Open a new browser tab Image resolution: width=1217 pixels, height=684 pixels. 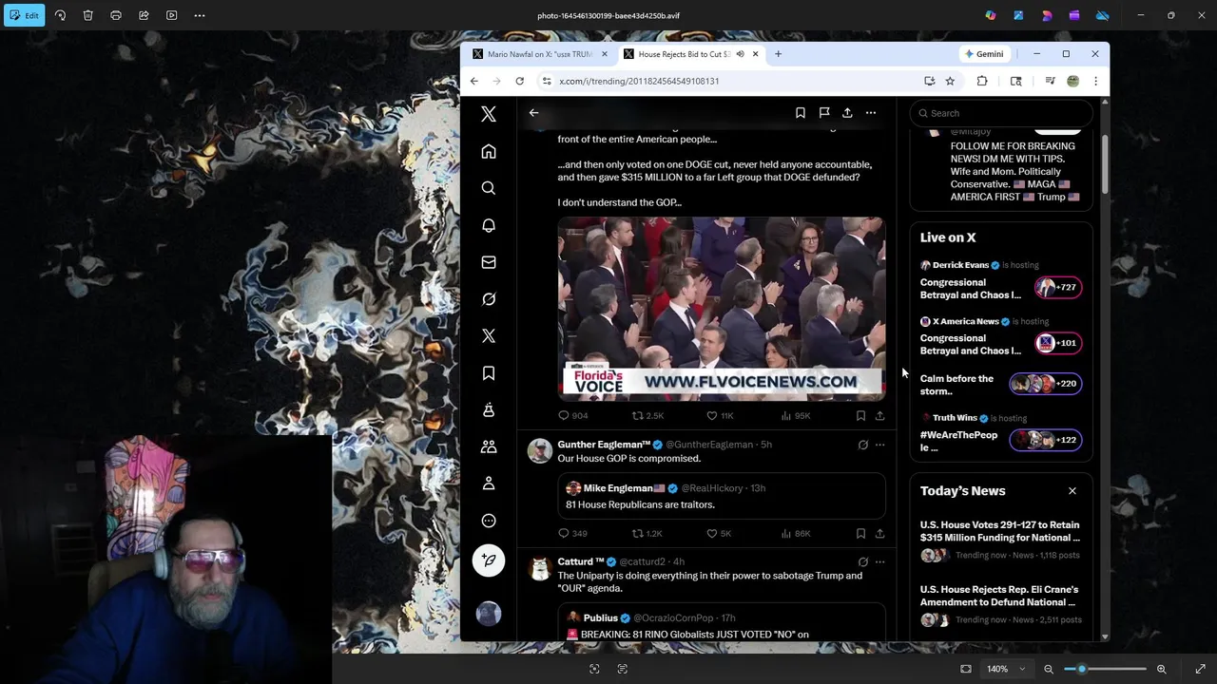778,54
